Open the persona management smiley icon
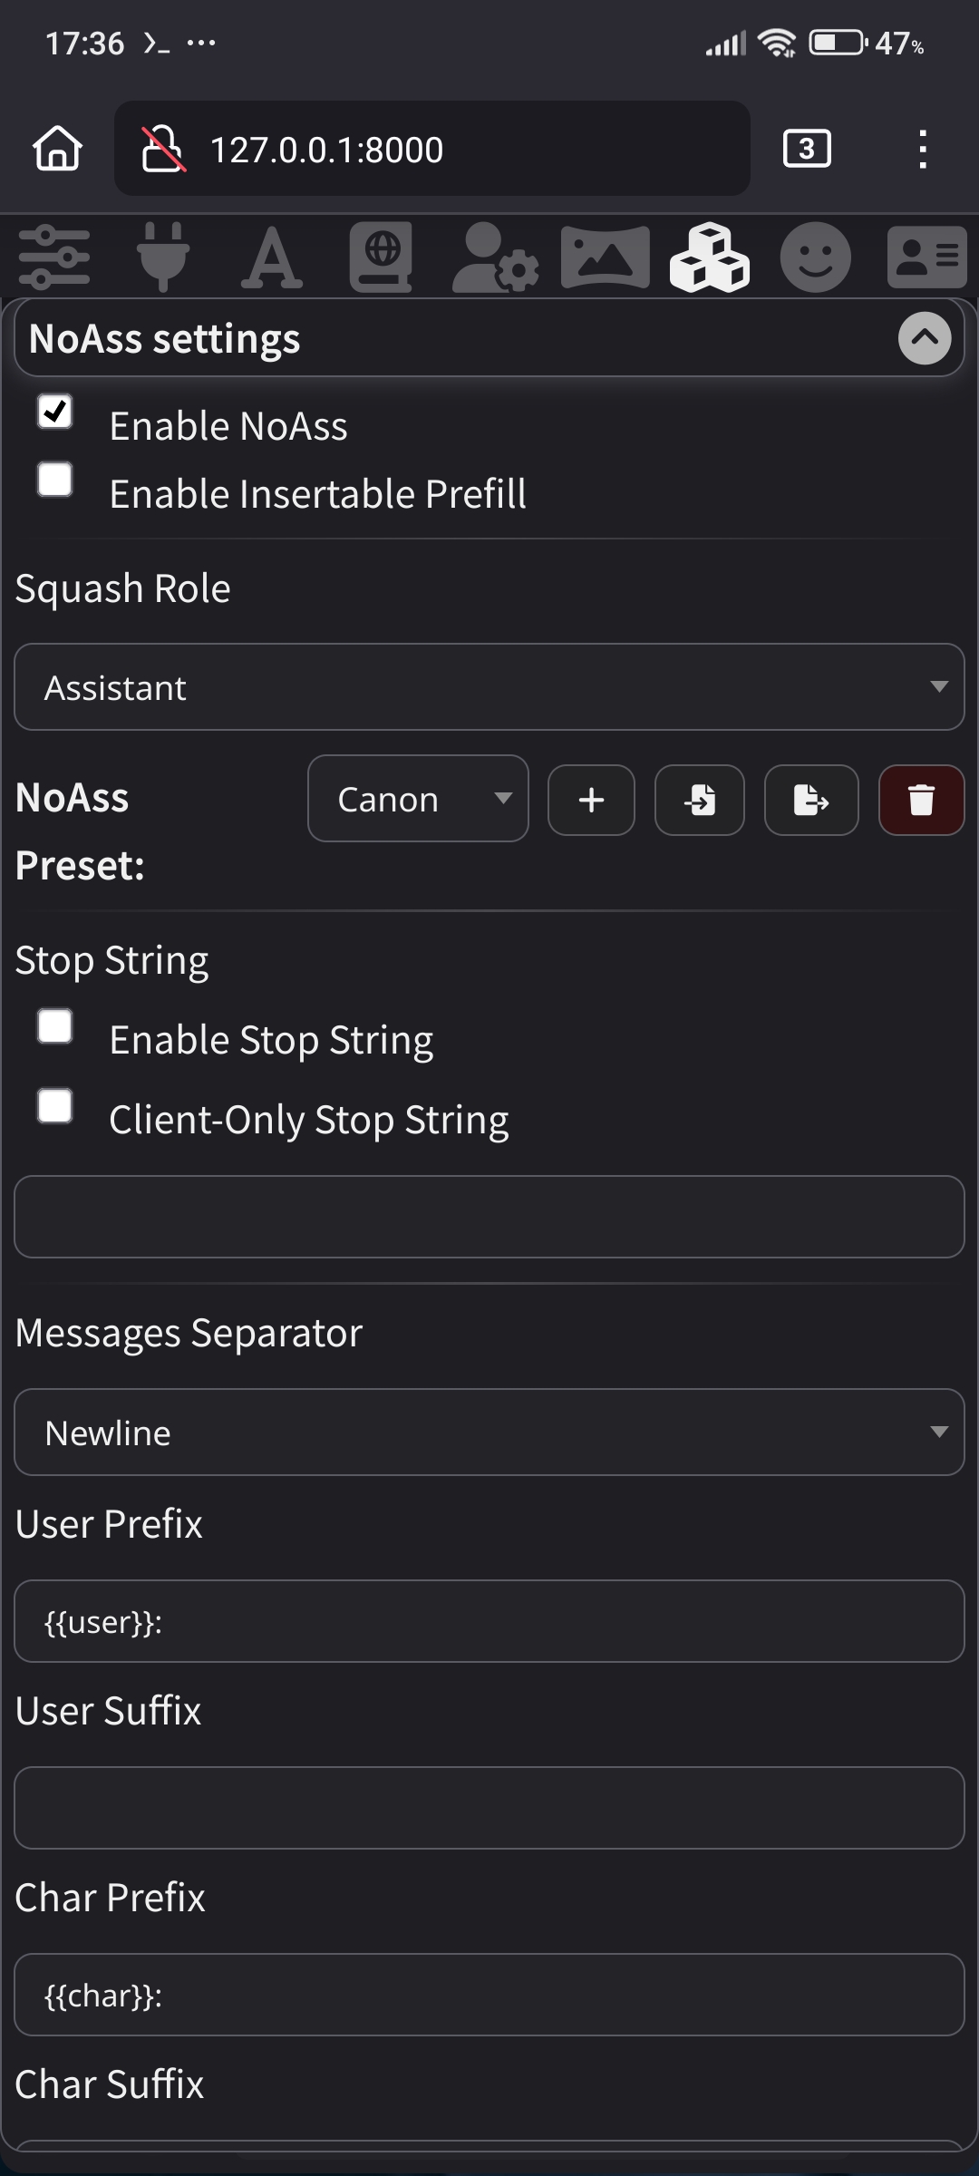 [815, 257]
